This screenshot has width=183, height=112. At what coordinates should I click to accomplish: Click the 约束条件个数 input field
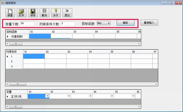pyautogui.click(x=68, y=23)
